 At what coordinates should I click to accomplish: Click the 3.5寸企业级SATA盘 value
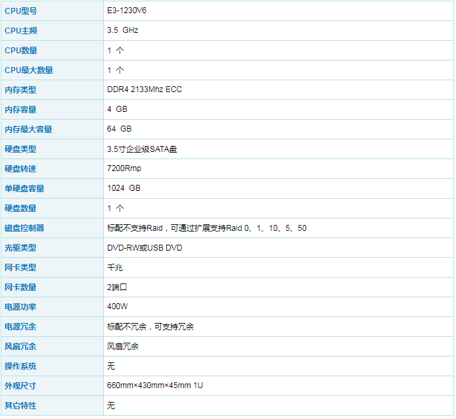[x=142, y=149]
